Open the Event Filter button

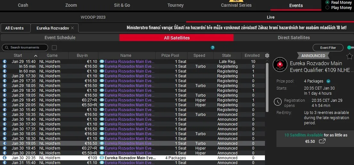click(x=328, y=48)
